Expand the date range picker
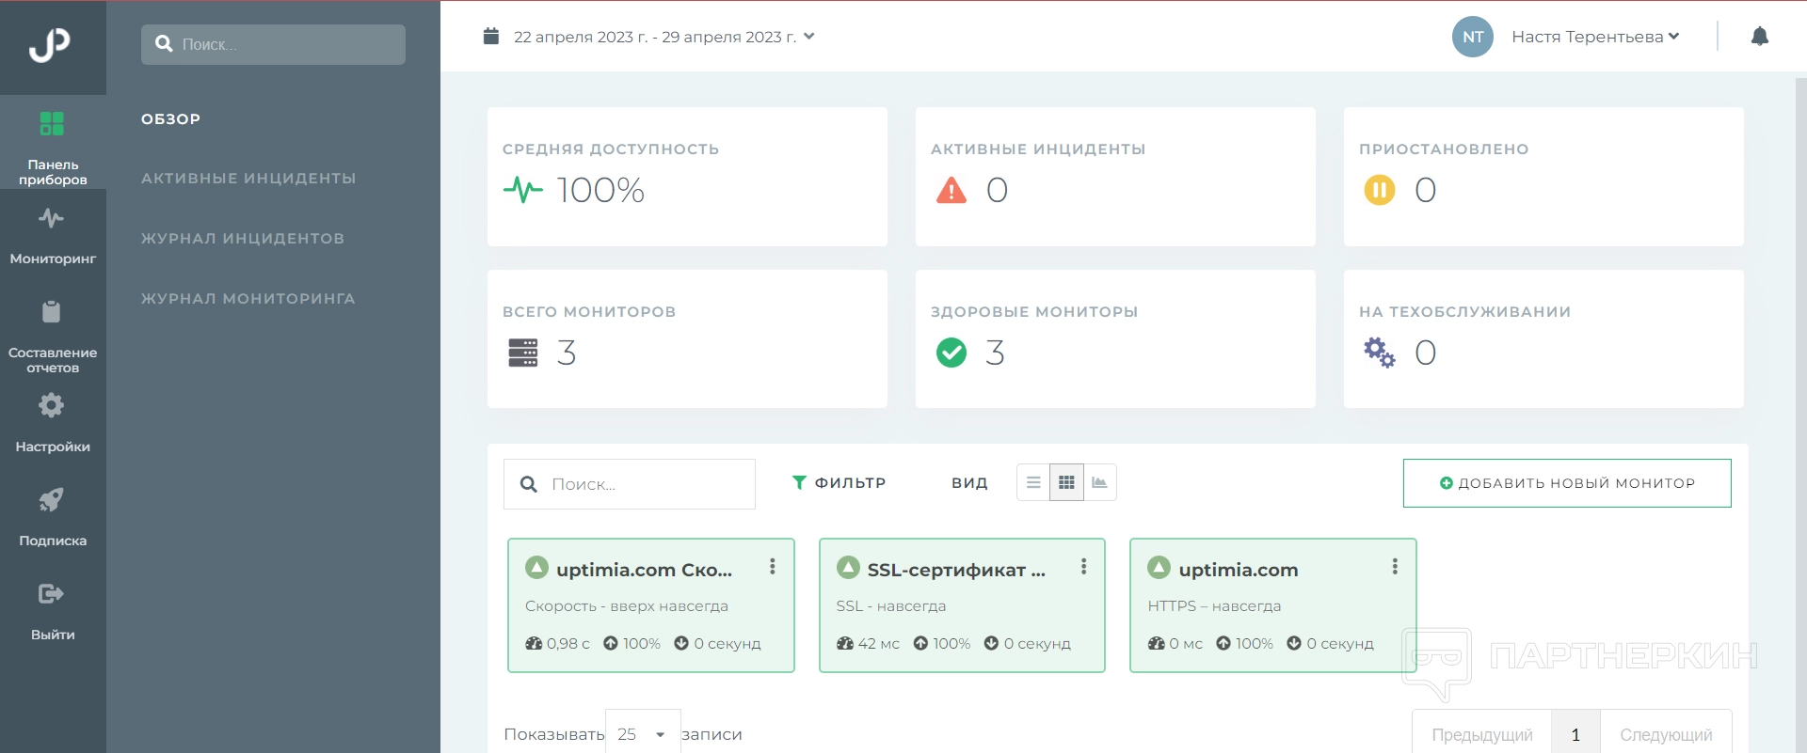 649,37
